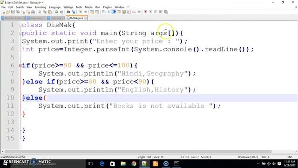
Task: Open Google Chrome from the taskbar
Action: (134, 164)
